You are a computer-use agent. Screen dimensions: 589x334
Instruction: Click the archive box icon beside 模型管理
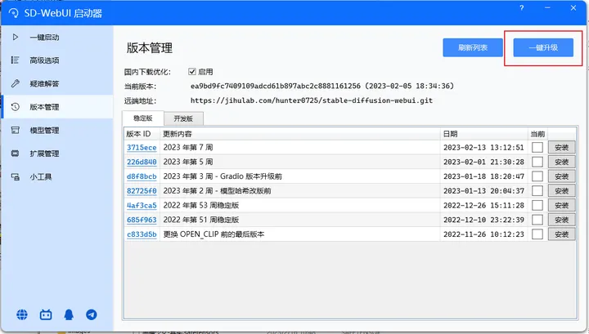[x=15, y=130]
